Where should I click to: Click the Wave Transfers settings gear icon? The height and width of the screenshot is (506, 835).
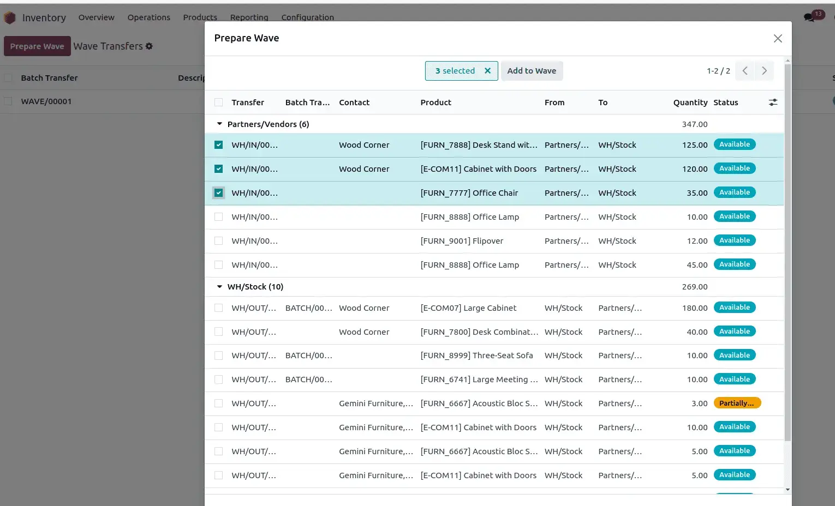(149, 46)
